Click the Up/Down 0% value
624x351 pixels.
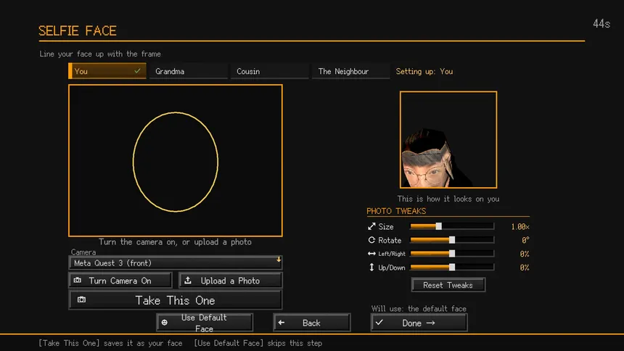coord(525,268)
